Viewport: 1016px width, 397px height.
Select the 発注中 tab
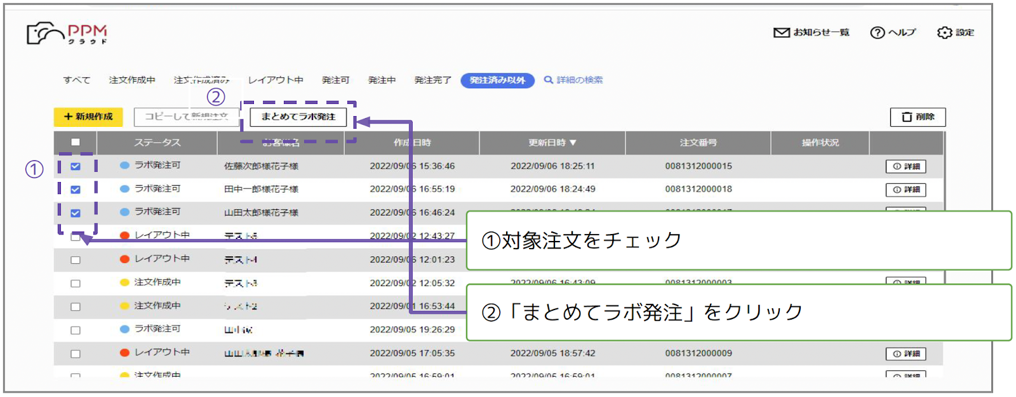coord(382,80)
